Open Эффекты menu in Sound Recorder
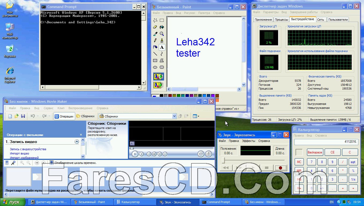This screenshot has height=206, width=364. point(249,141)
